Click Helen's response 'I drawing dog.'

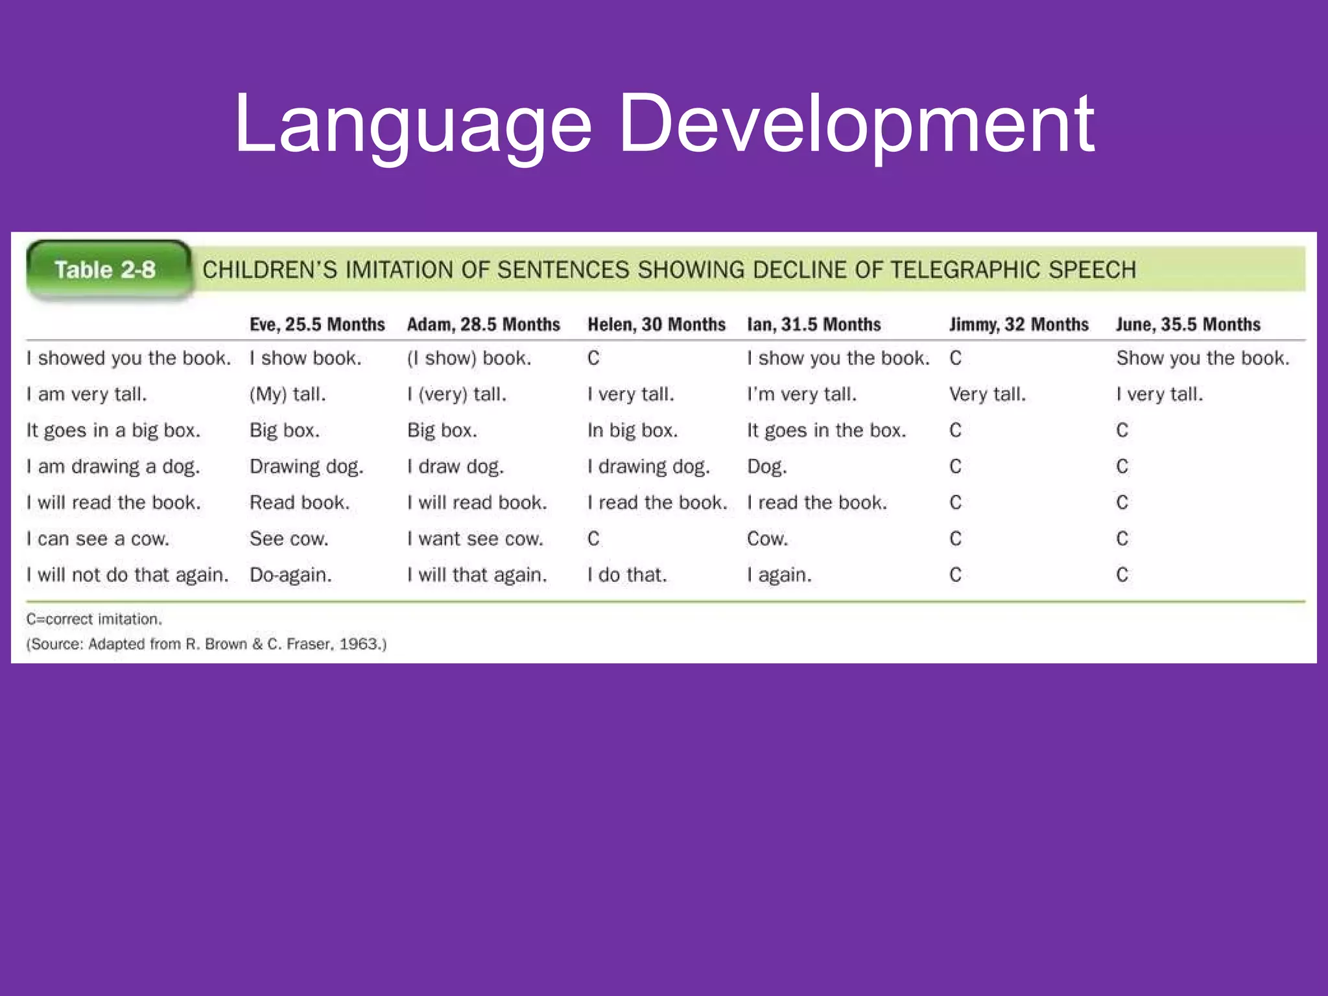coord(648,467)
